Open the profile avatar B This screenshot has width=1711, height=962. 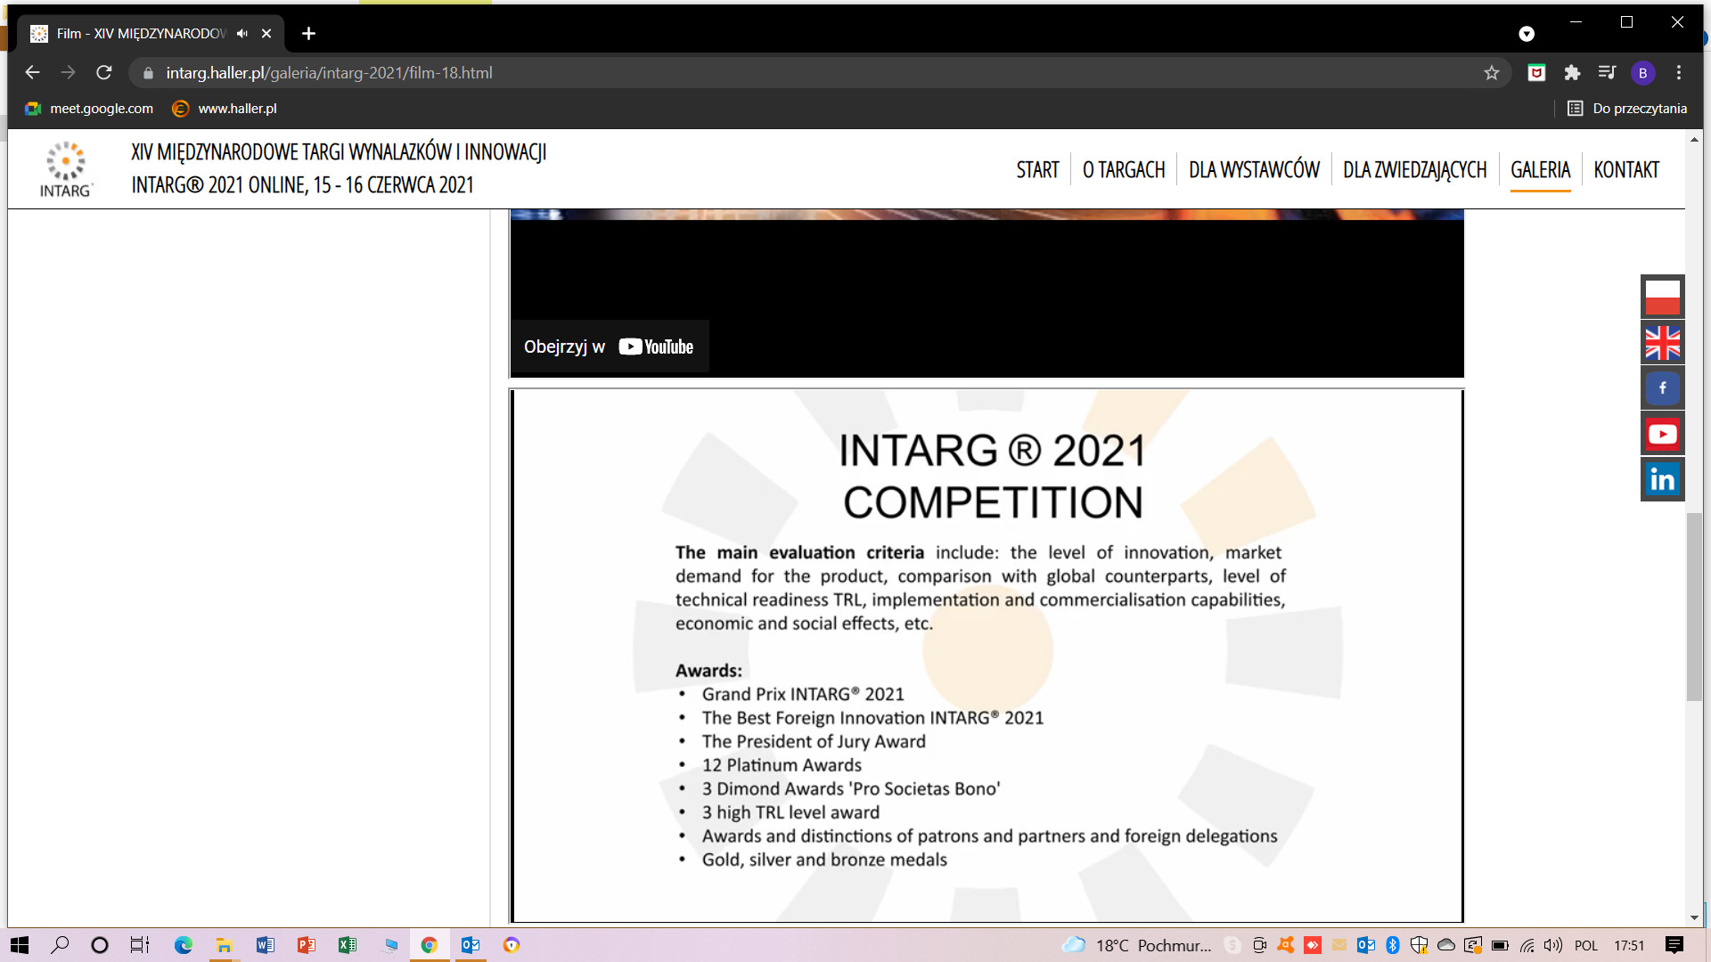[1642, 73]
